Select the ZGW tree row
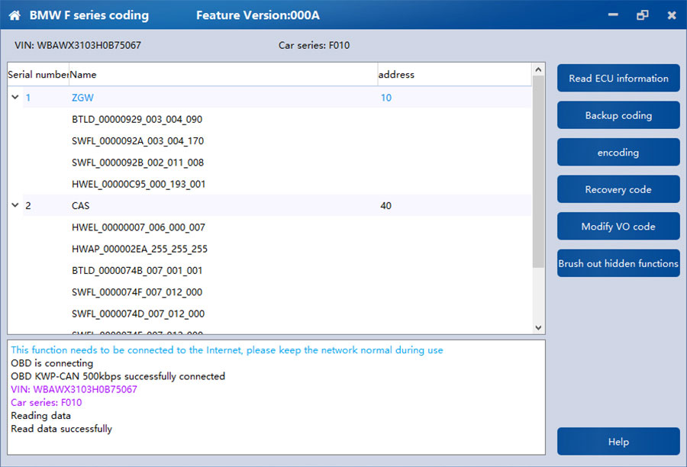 point(269,97)
